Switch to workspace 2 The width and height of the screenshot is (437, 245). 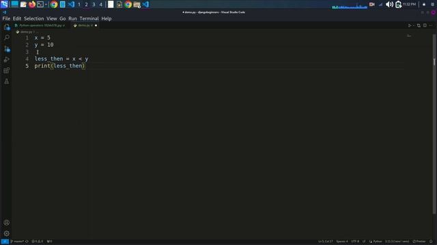(86, 4)
